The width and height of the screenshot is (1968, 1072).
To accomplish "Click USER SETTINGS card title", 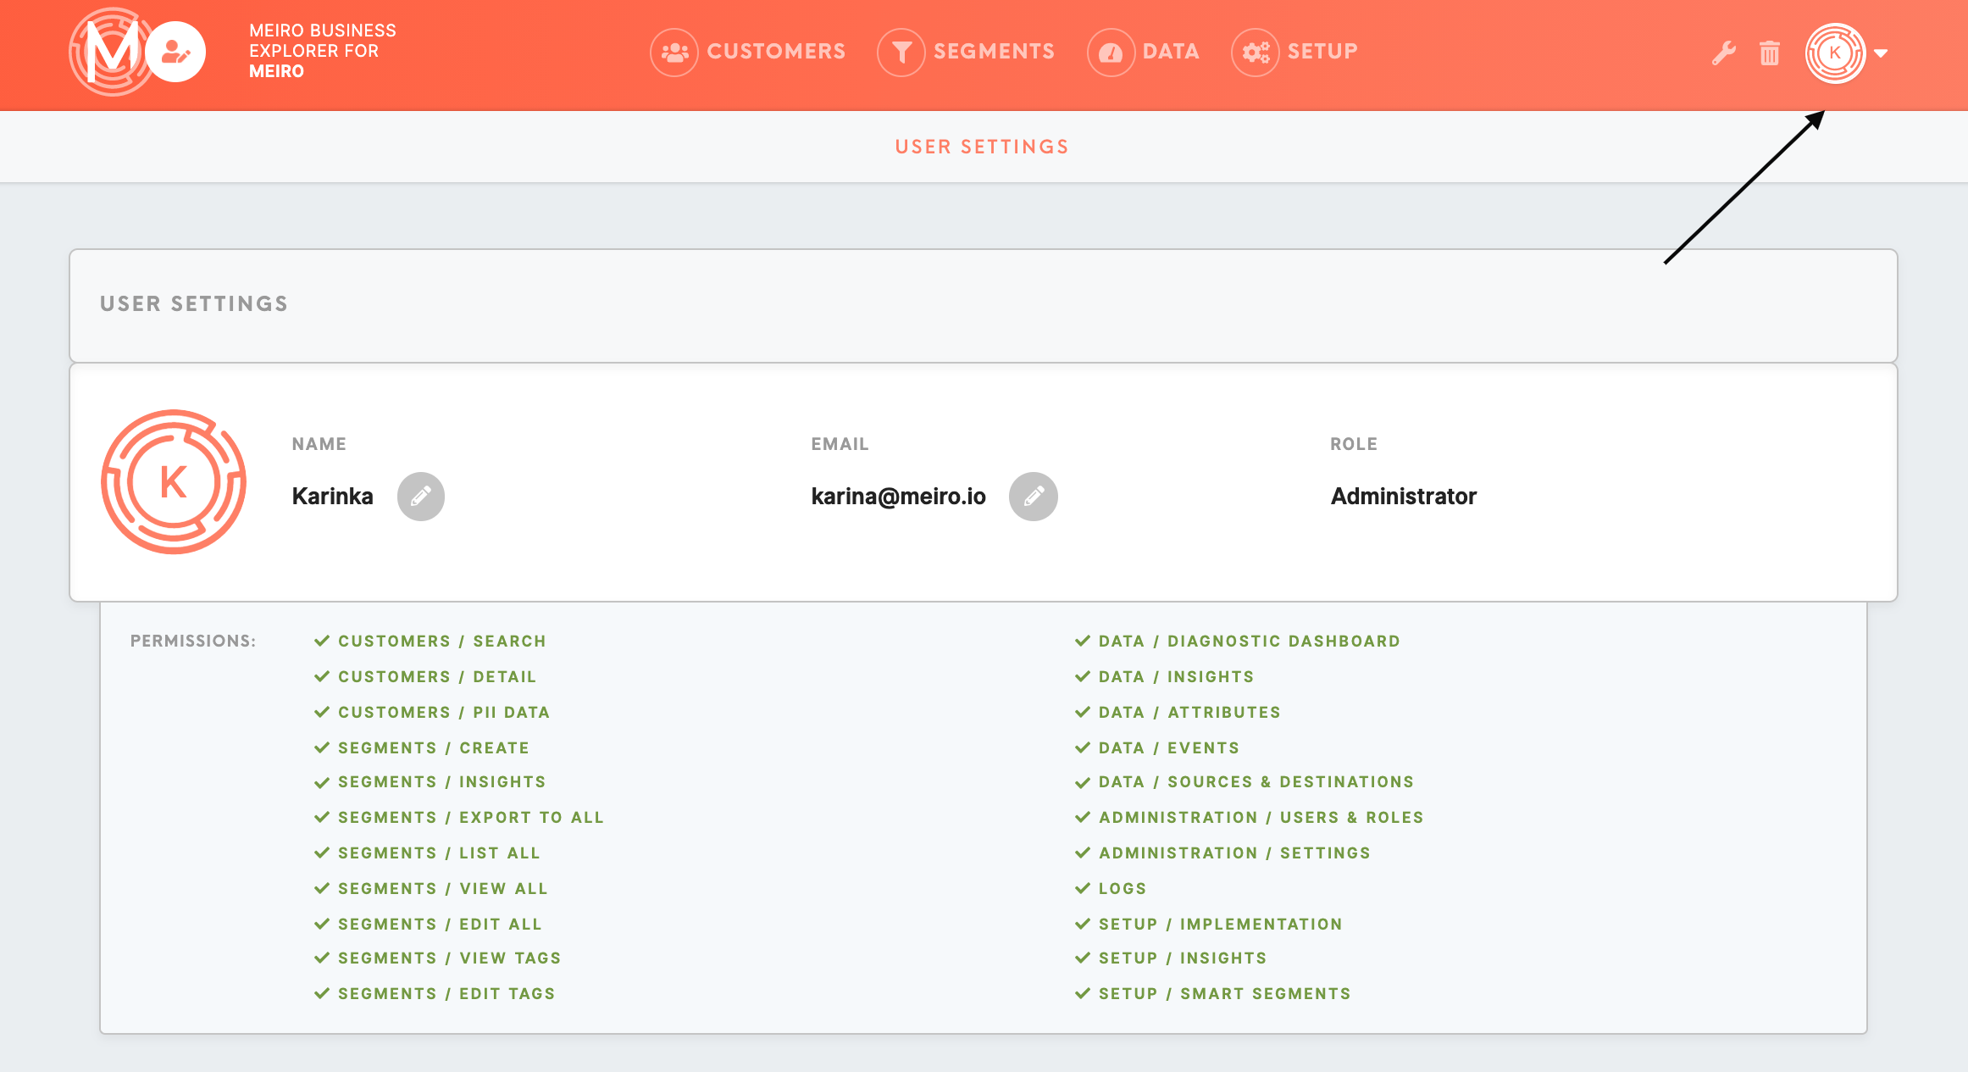I will [194, 304].
